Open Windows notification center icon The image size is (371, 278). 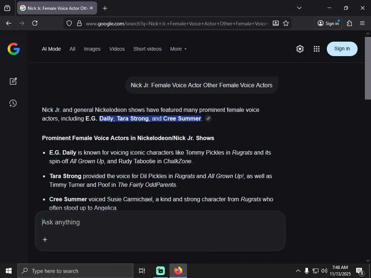[359, 271]
